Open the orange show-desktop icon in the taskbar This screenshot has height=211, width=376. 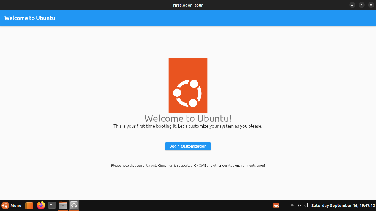pos(29,206)
